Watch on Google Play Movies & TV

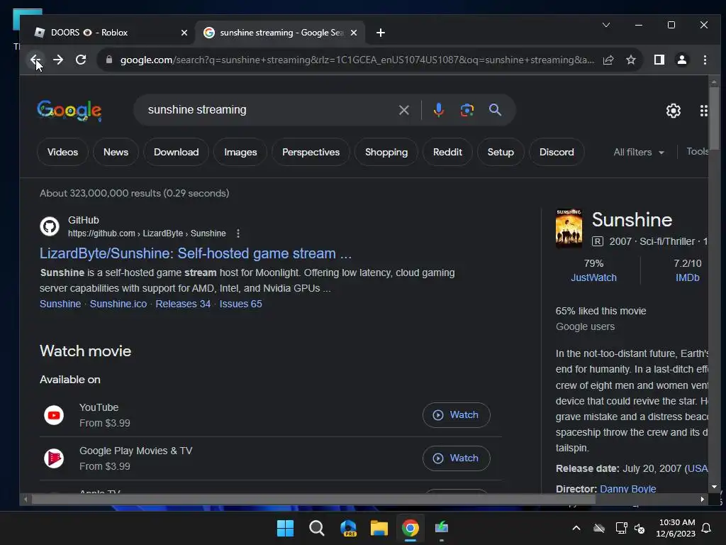point(456,458)
